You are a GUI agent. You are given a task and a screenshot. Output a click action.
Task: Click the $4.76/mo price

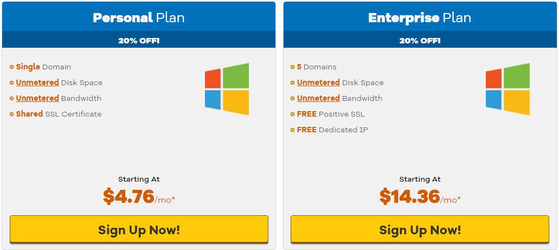pyautogui.click(x=139, y=196)
